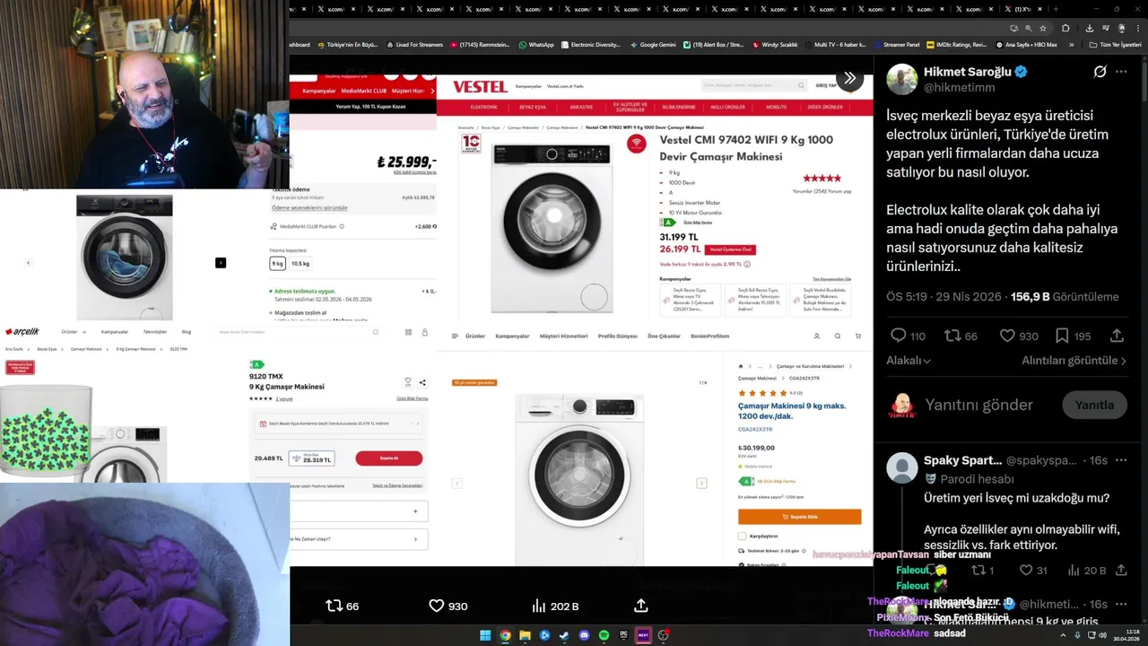Open the IMDb: Ratings, Revi... bookmark

point(956,45)
